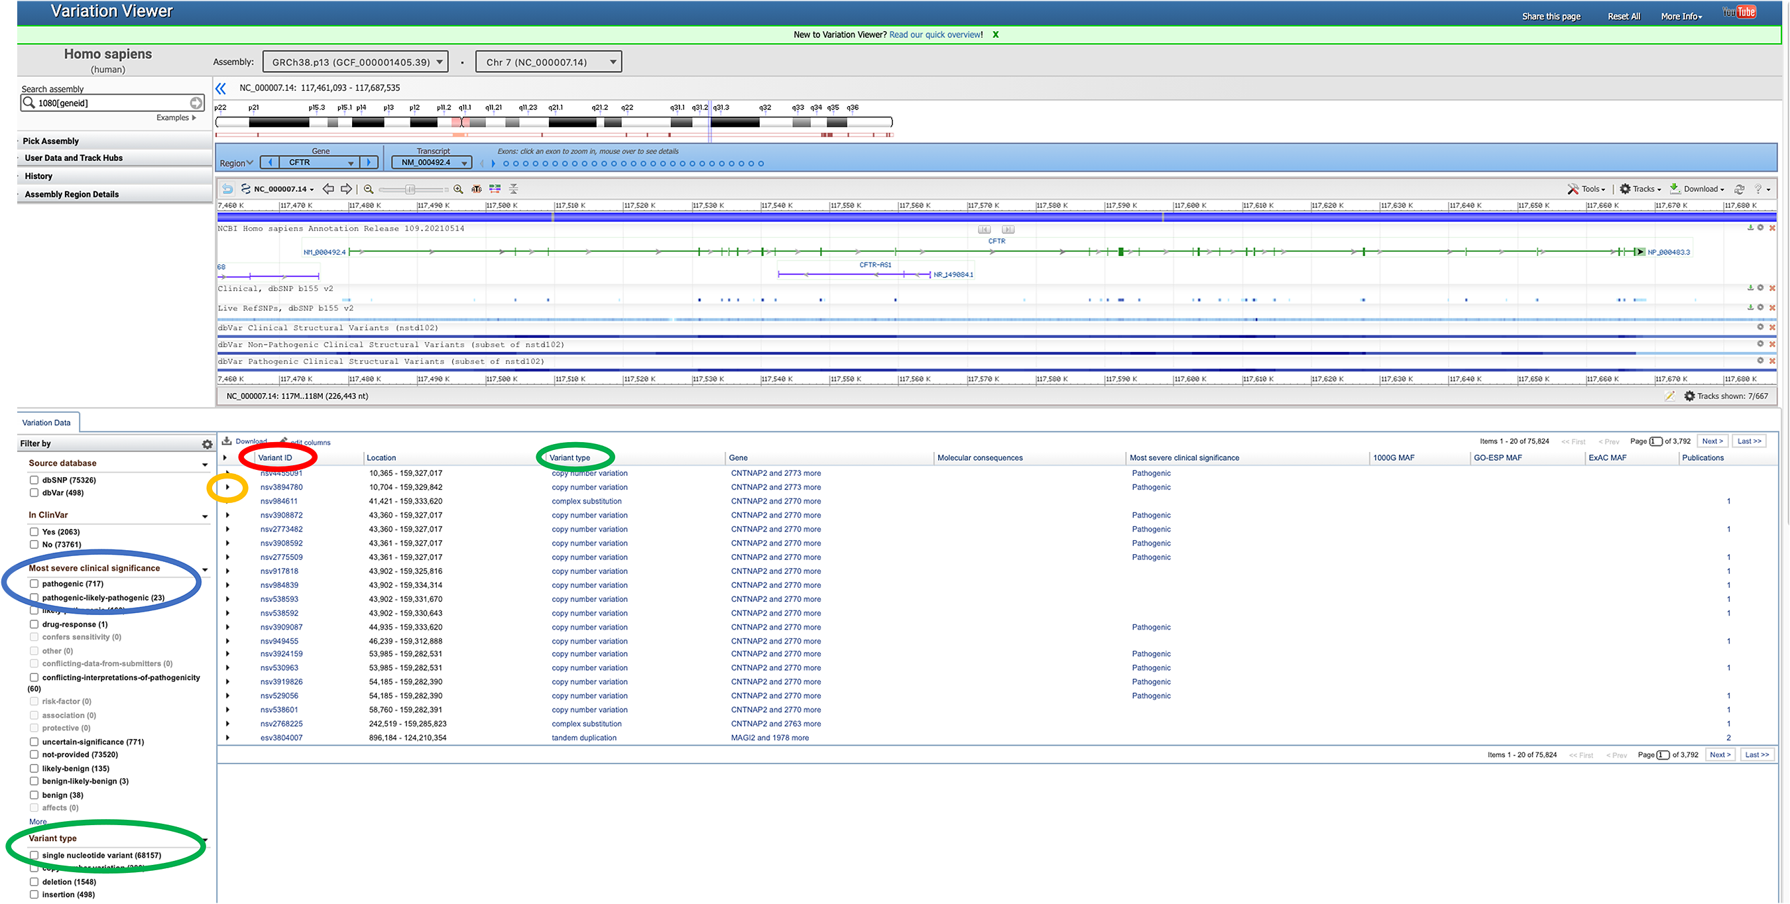
Task: Remove the dbVar Clinical Structural Variants track
Action: pos(1772,327)
